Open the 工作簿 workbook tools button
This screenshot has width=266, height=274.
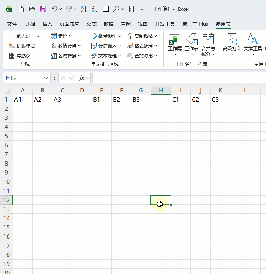click(175, 44)
